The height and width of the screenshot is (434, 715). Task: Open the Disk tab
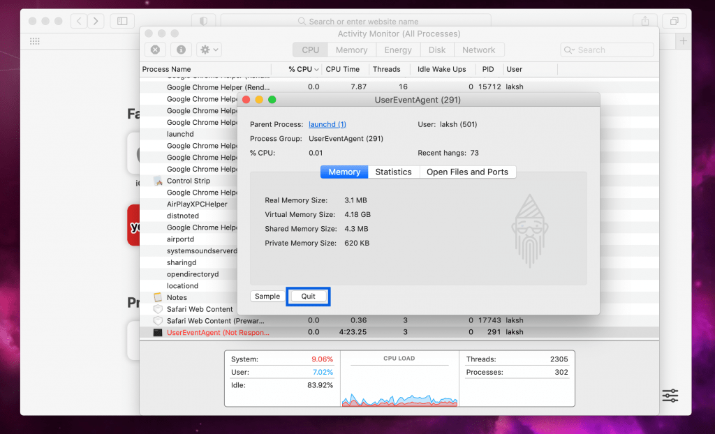(437, 50)
